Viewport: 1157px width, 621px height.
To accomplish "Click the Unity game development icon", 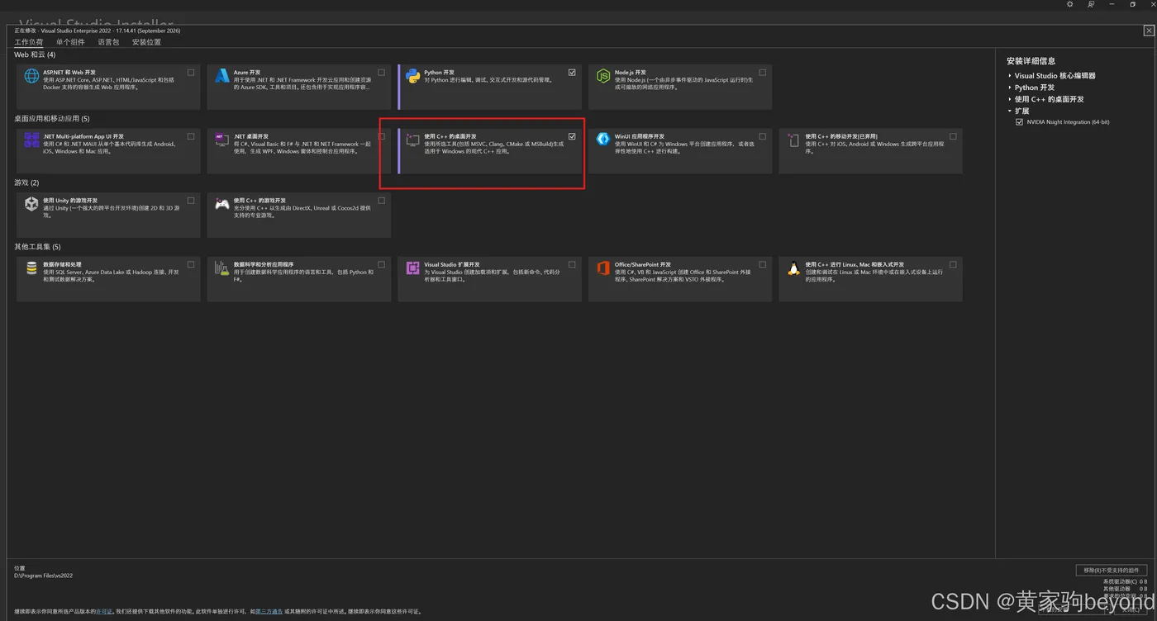I will (x=31, y=204).
